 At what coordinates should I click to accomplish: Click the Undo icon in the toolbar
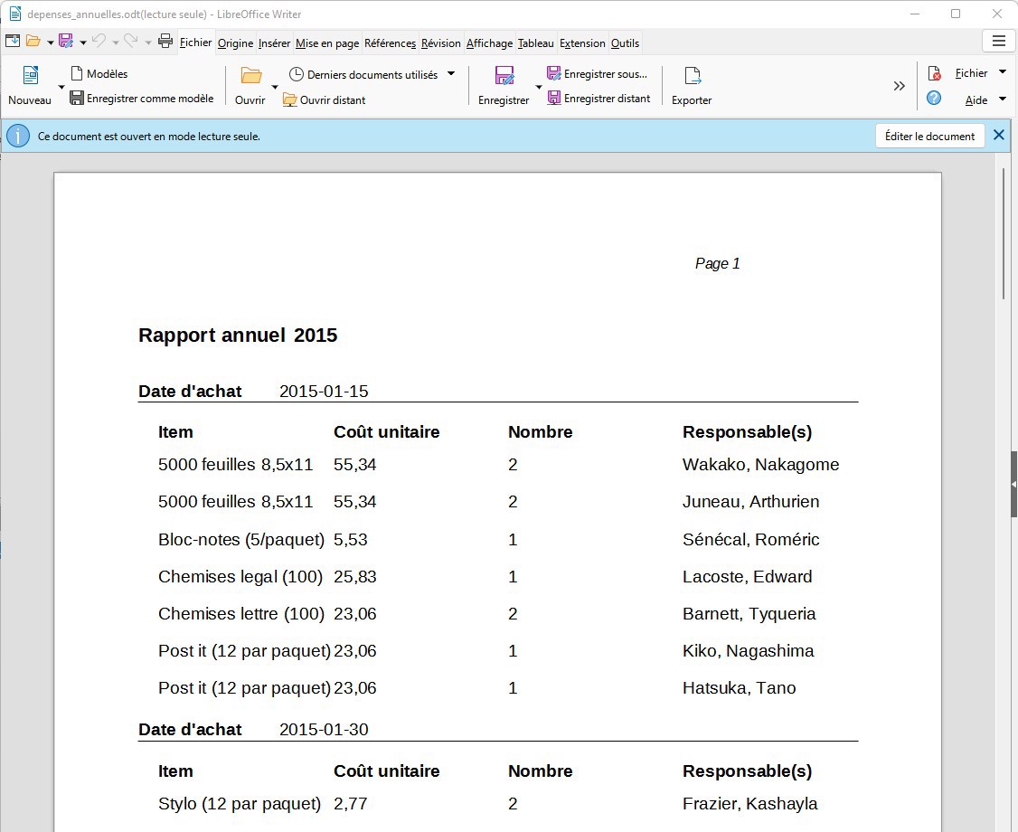[x=98, y=41]
